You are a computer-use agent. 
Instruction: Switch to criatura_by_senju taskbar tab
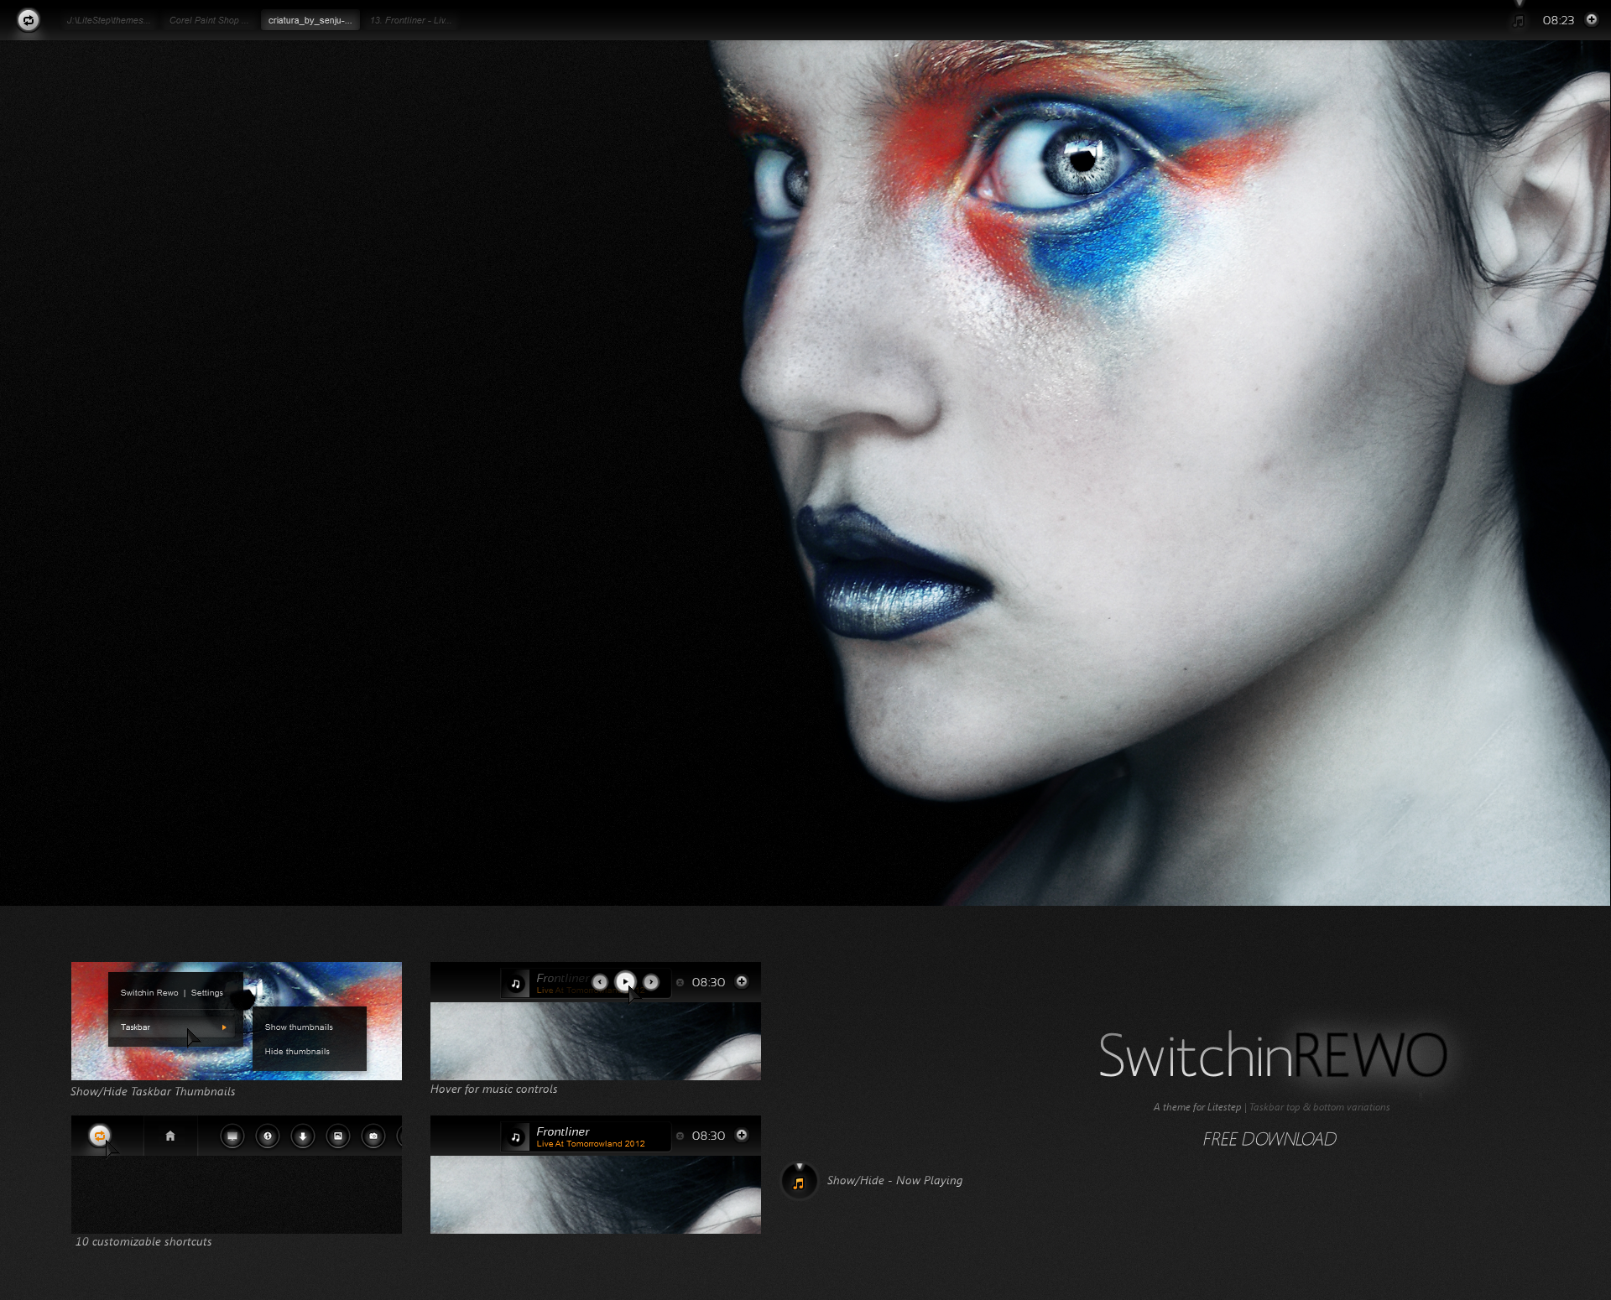coord(310,20)
